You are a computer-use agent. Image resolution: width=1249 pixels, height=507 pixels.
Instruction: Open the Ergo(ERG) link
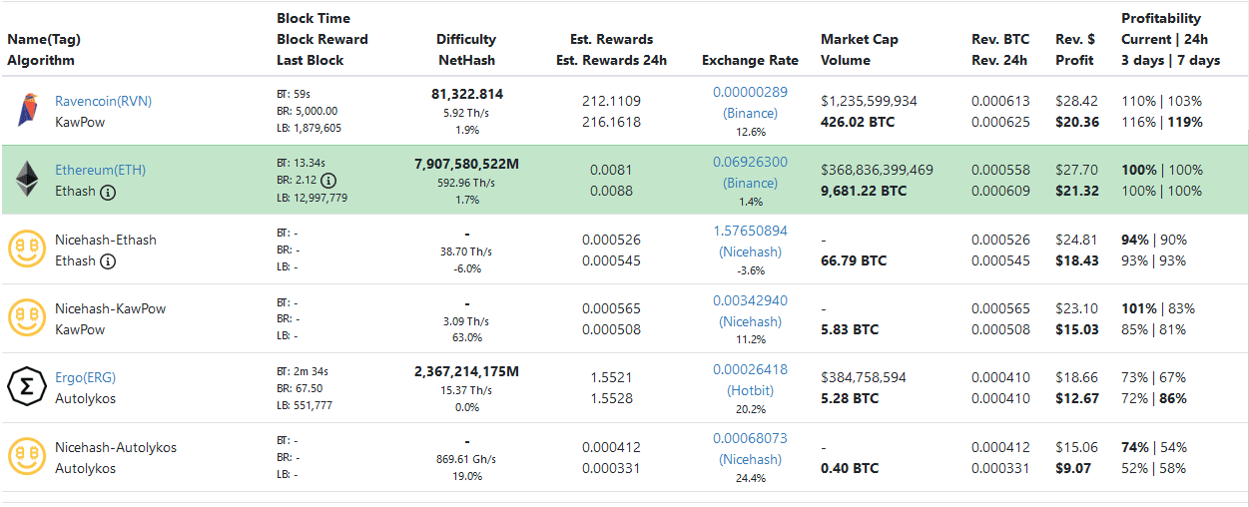pyautogui.click(x=85, y=377)
